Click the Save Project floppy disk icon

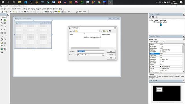pos(16,12)
